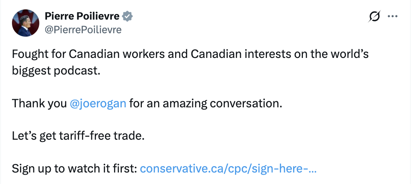Open the @joerogan mention link
Image resolution: width=411 pixels, height=184 pixels.
98,103
